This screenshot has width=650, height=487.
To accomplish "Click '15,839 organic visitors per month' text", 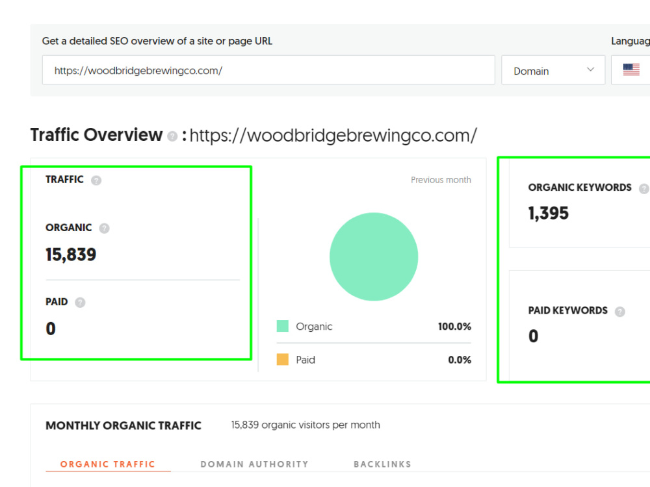I will pos(305,425).
